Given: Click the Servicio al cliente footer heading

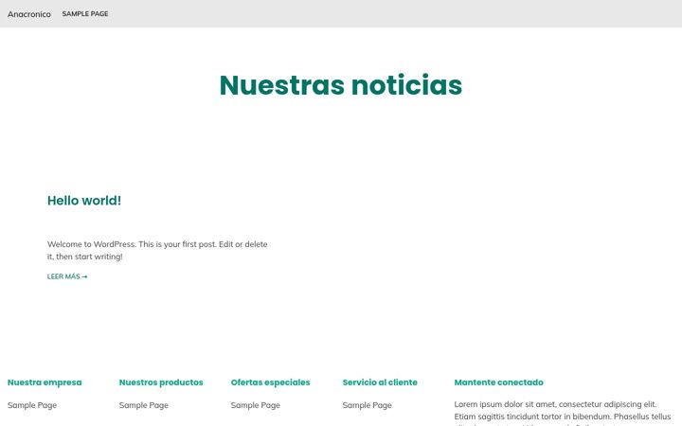Looking at the screenshot, I should click(x=380, y=382).
